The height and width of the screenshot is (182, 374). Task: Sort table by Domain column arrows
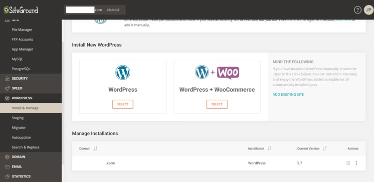point(96,149)
